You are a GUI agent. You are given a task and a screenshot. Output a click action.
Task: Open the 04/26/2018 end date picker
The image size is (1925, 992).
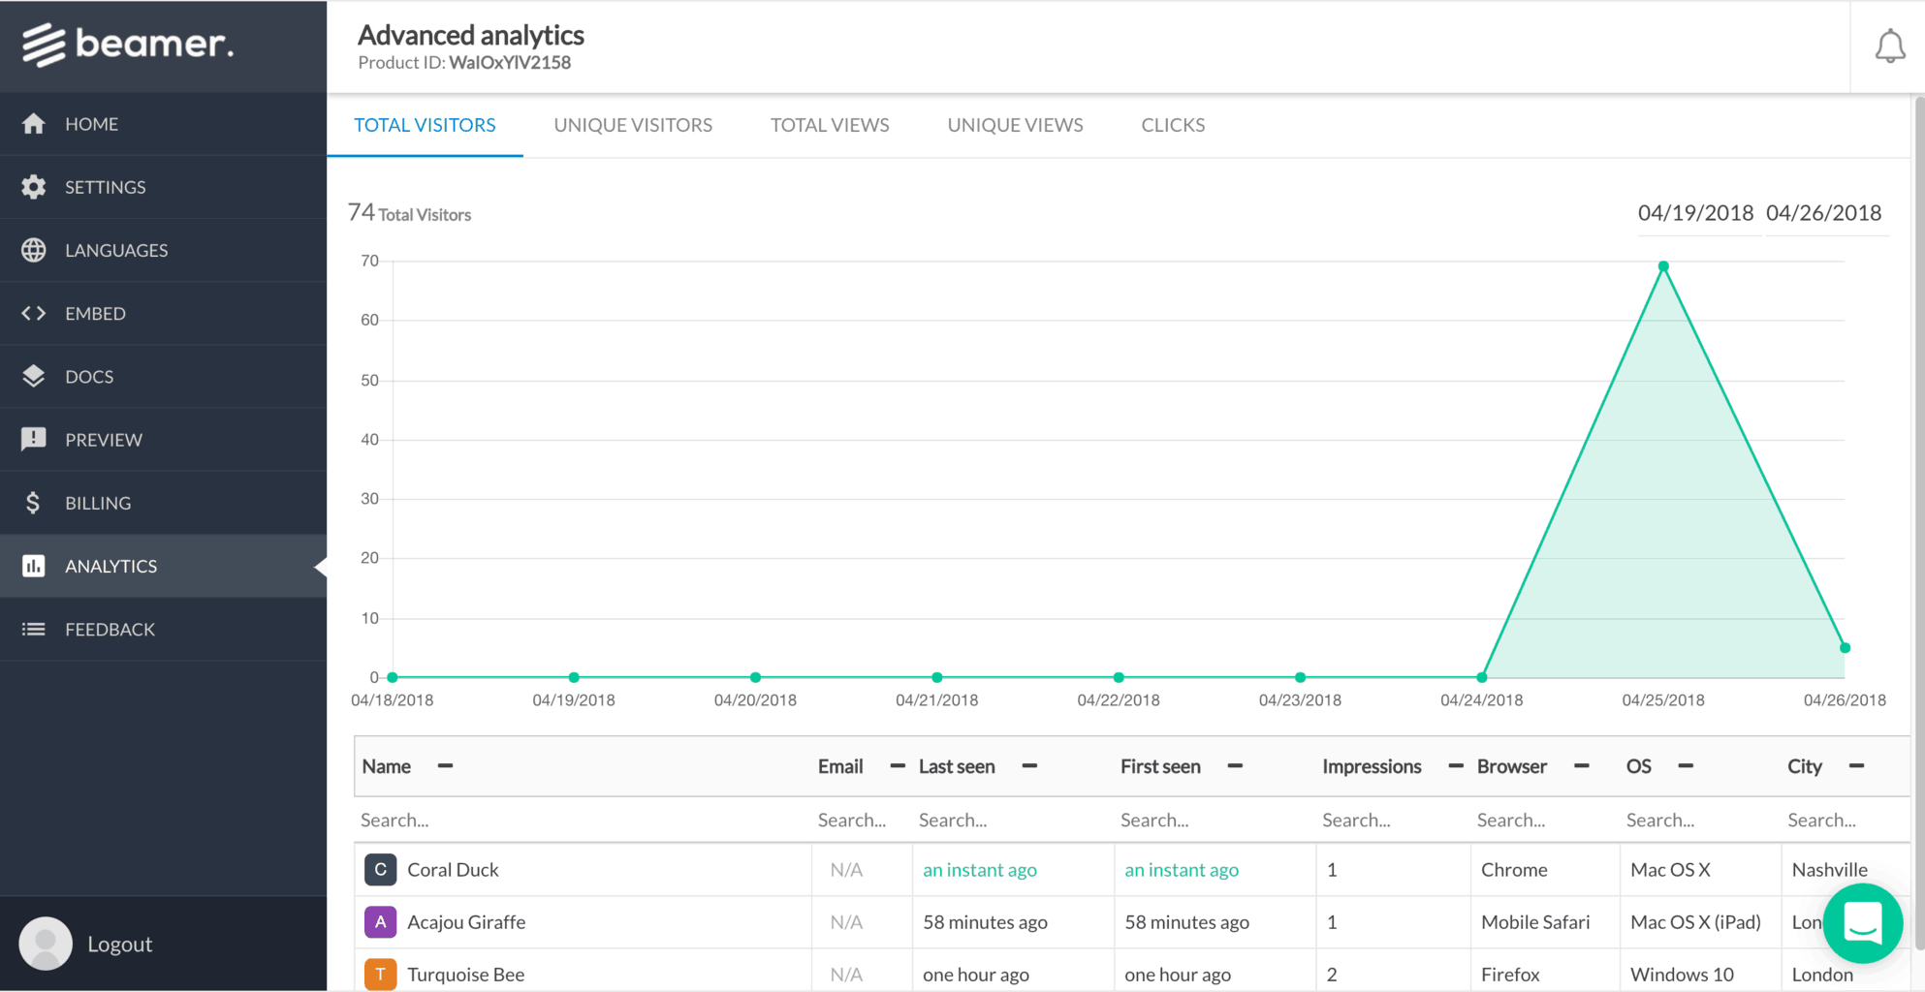1823,213
